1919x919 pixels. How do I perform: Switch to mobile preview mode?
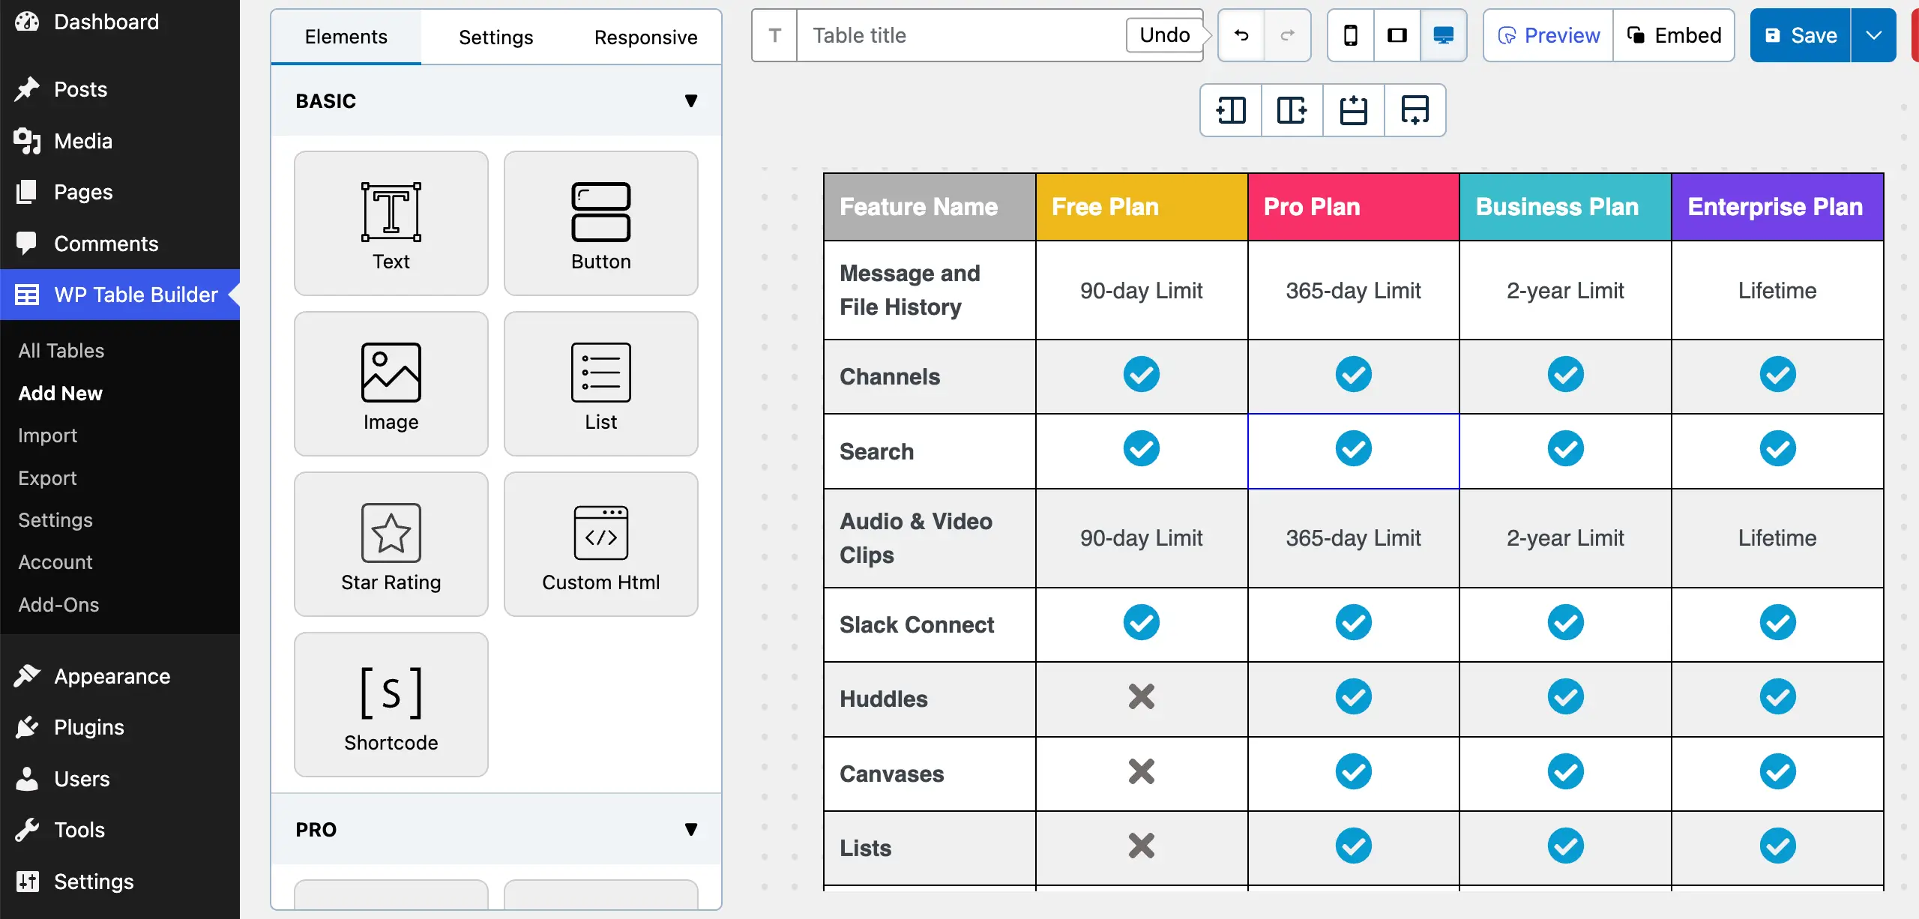click(1350, 35)
